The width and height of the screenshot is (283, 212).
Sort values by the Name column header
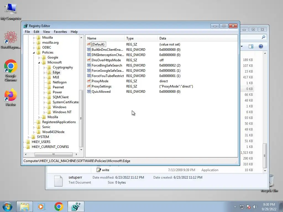[x=105, y=38]
